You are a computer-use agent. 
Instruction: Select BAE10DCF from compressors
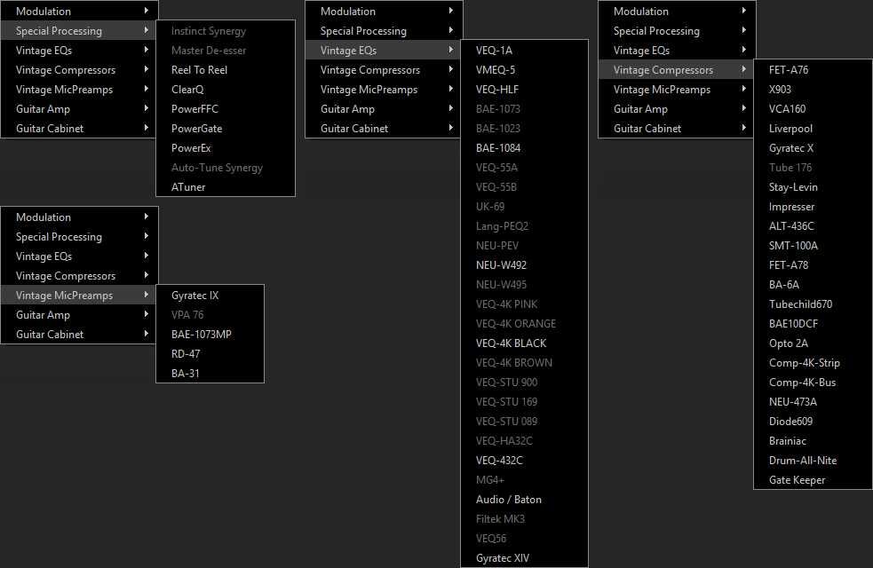(x=813, y=324)
